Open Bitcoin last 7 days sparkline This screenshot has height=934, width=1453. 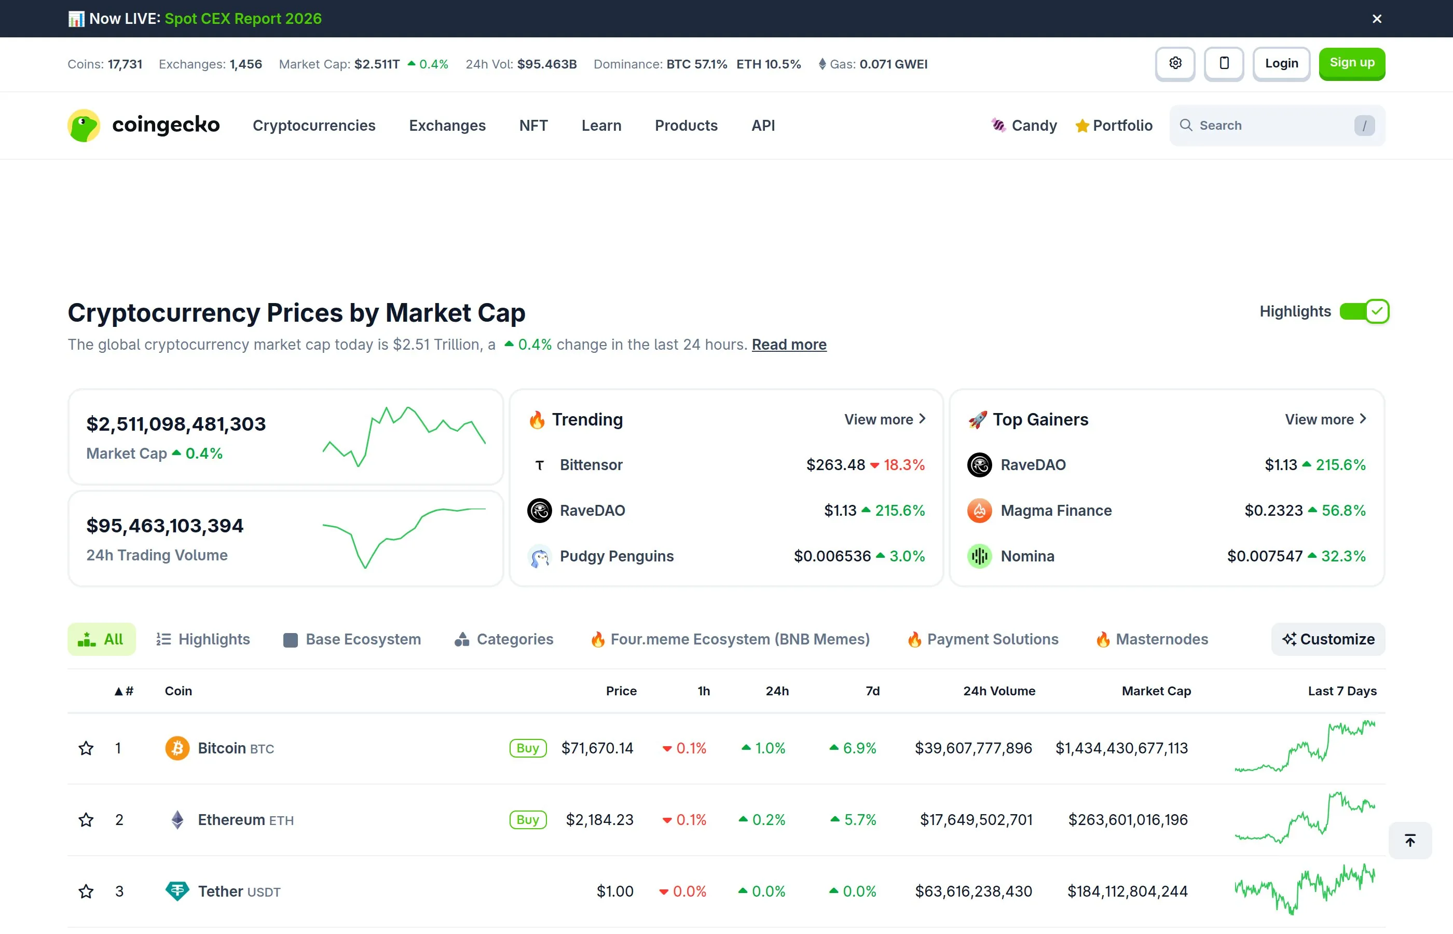1305,747
